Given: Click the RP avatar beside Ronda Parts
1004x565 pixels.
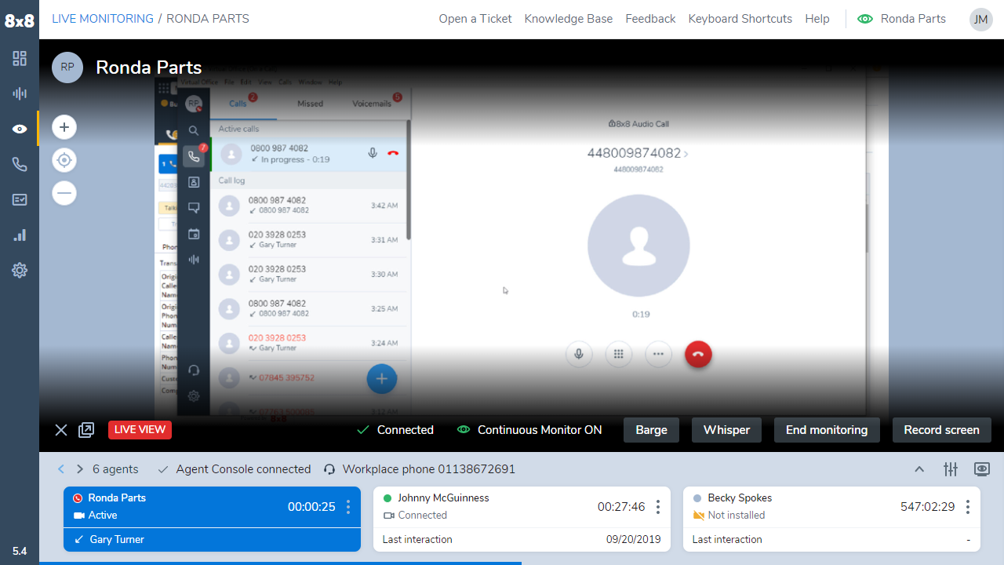Looking at the screenshot, I should [67, 67].
